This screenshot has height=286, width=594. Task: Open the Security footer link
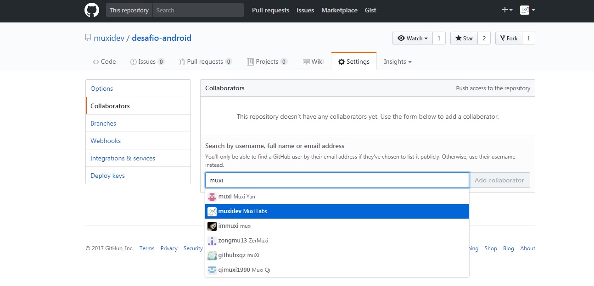[x=193, y=248]
